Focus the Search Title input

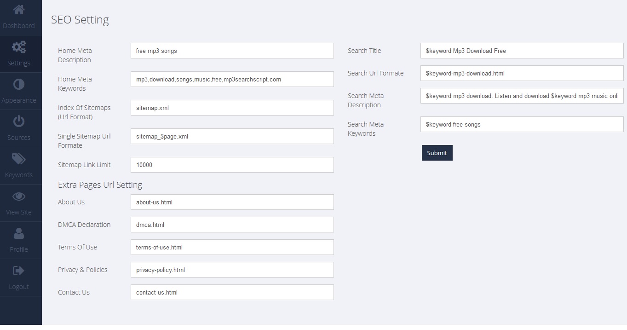point(522,51)
